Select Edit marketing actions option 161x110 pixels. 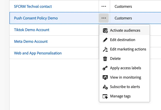tap(124, 49)
